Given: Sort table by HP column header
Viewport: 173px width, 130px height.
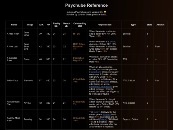Looking at the screenshot, I should click(x=48, y=25).
